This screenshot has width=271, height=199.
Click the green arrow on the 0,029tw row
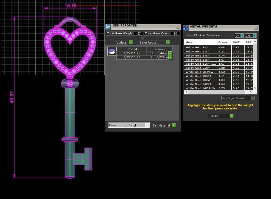pos(170,57)
